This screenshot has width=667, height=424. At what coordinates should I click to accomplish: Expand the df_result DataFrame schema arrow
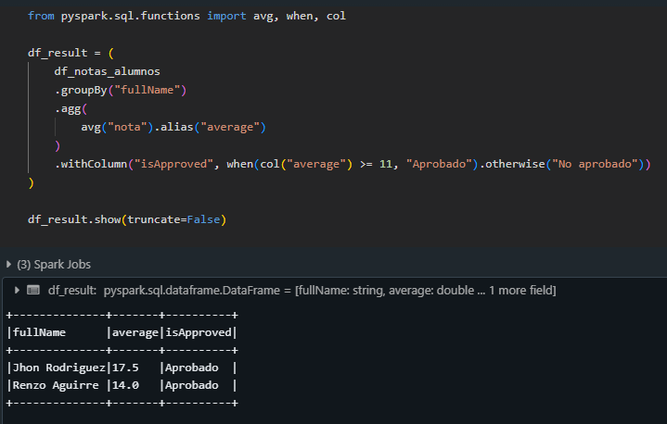tap(17, 291)
